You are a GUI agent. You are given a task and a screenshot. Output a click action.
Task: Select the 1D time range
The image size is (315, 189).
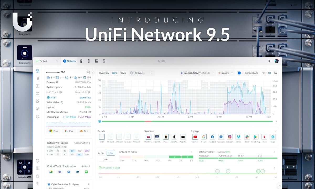269,73
